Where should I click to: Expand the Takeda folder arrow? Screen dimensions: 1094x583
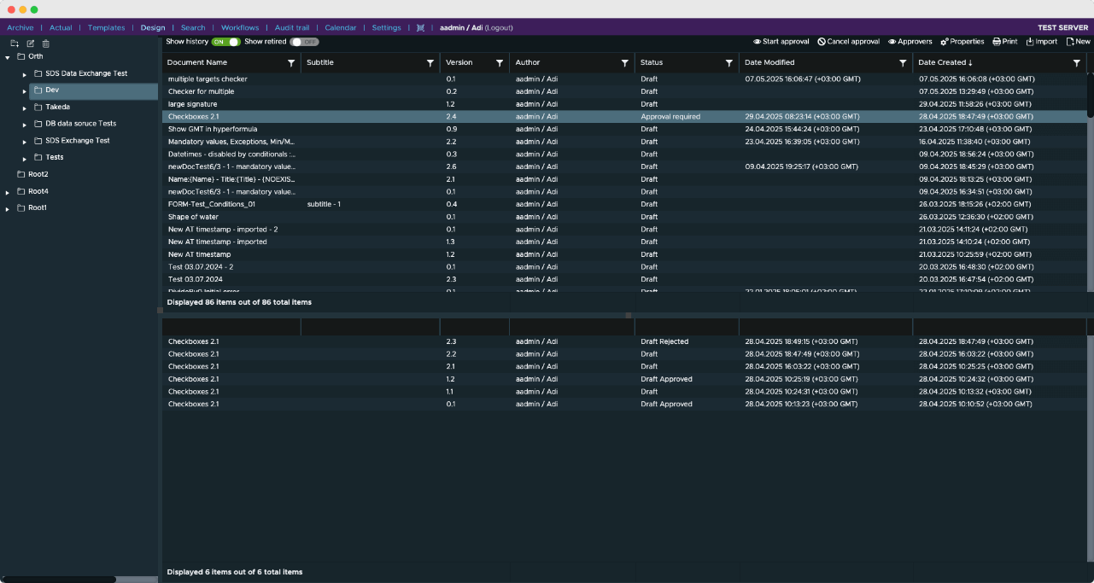tap(25, 108)
